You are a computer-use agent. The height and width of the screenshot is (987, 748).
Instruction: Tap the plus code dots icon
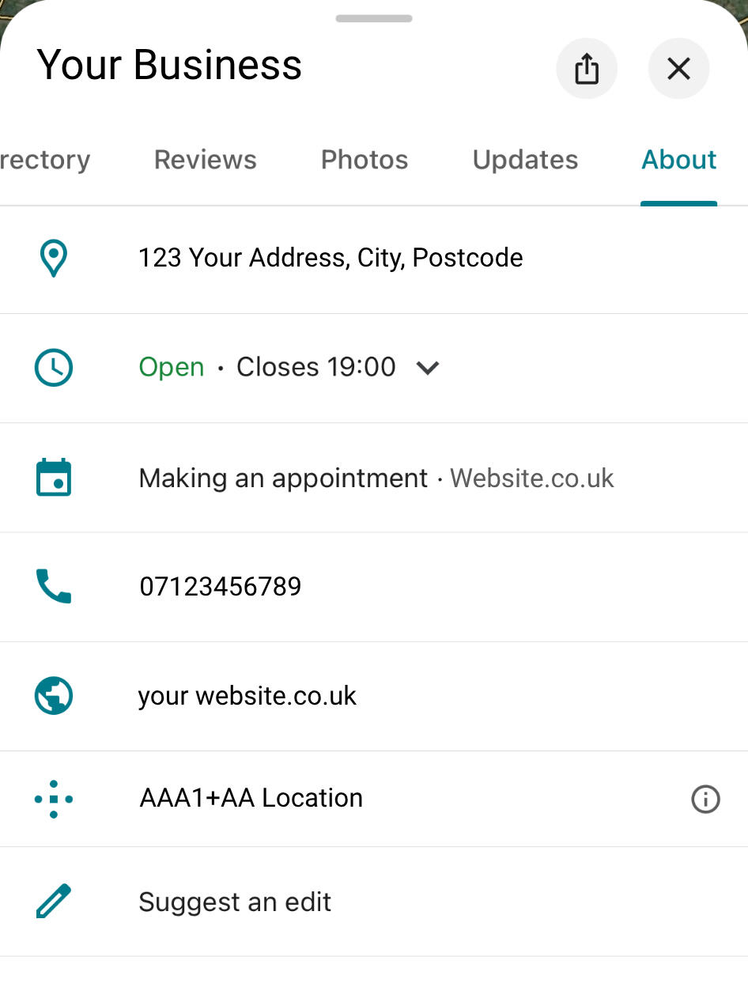point(54,799)
